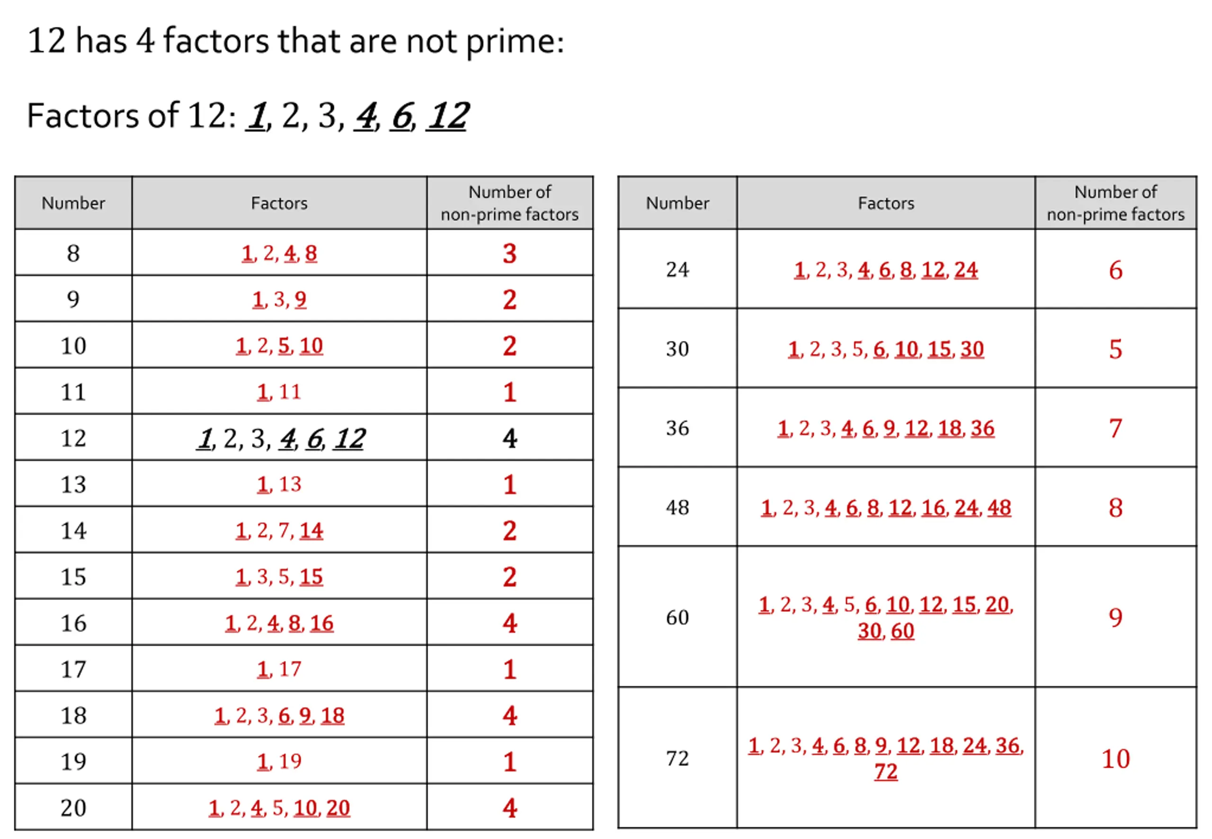Select the Factors header in right table
Image resolution: width=1212 pixels, height=839 pixels.
click(x=886, y=203)
